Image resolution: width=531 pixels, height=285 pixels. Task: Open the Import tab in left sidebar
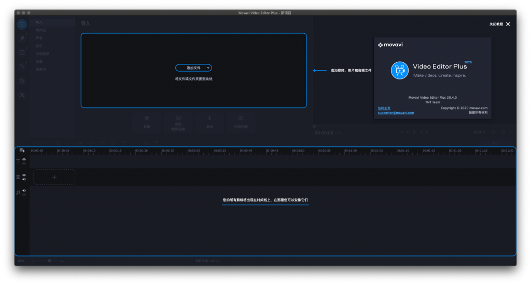(22, 24)
